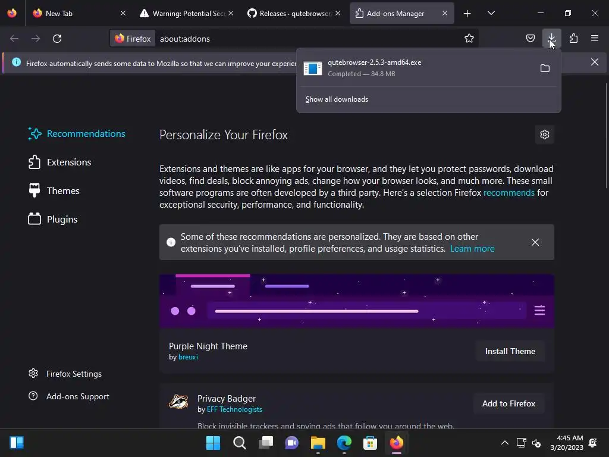This screenshot has height=457, width=609.
Task: Bookmark this page with star icon
Action: 469,39
